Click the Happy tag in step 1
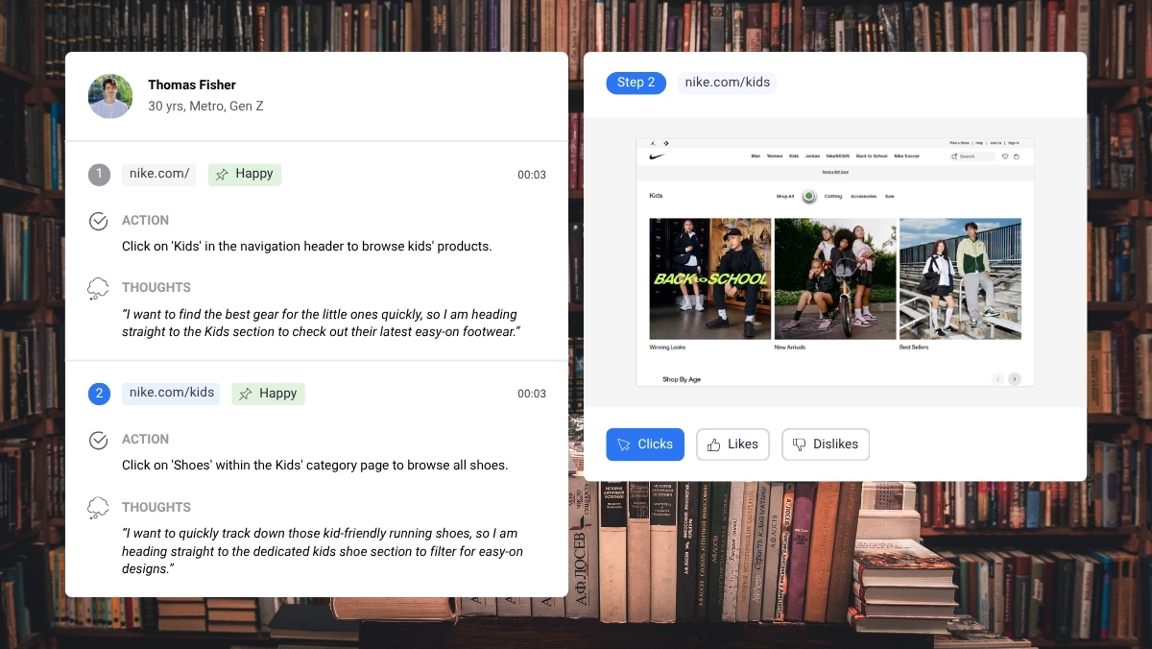The image size is (1152, 649). point(245,174)
